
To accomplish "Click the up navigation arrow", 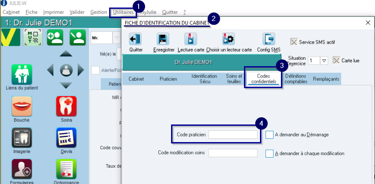I will tap(66, 54).
